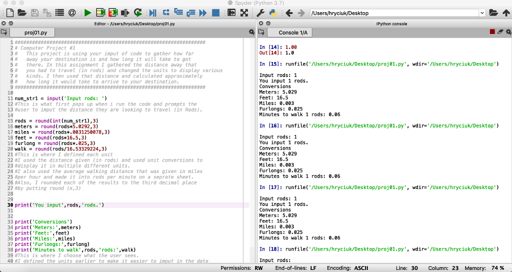
Task: Close the Editor pane
Action: pyautogui.click(x=3, y=23)
